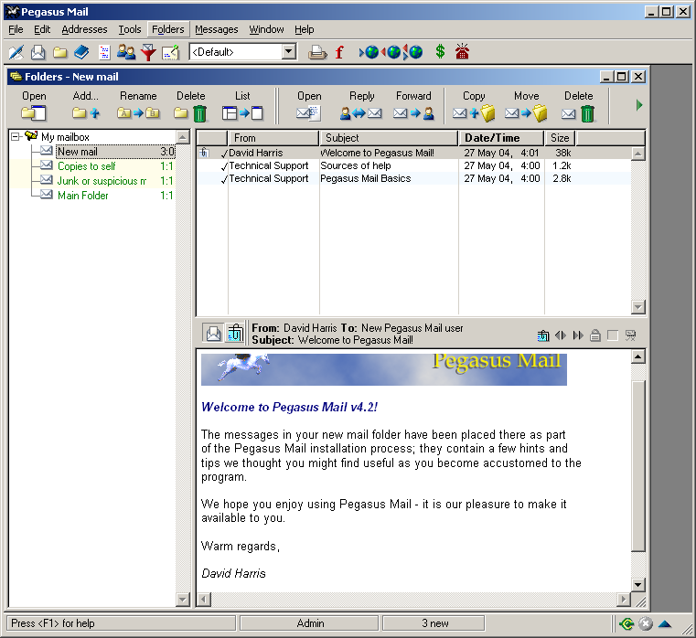Click the List view toolbar button
696x638 pixels.
point(242,106)
